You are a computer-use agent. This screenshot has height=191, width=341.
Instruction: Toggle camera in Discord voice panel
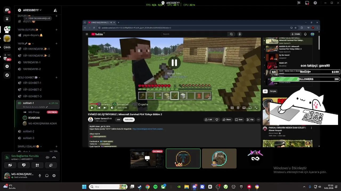click(x=10, y=165)
